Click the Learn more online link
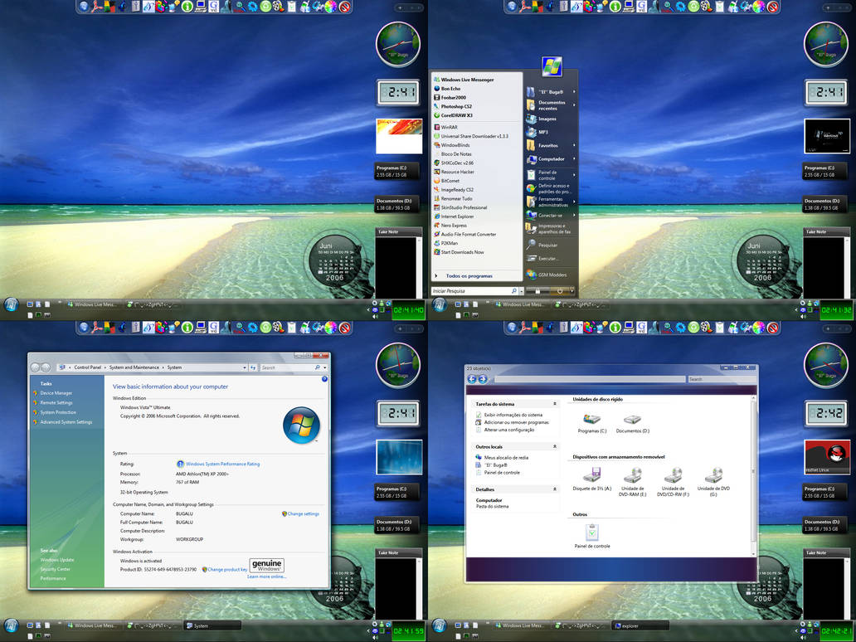This screenshot has height=642, width=856. click(266, 577)
